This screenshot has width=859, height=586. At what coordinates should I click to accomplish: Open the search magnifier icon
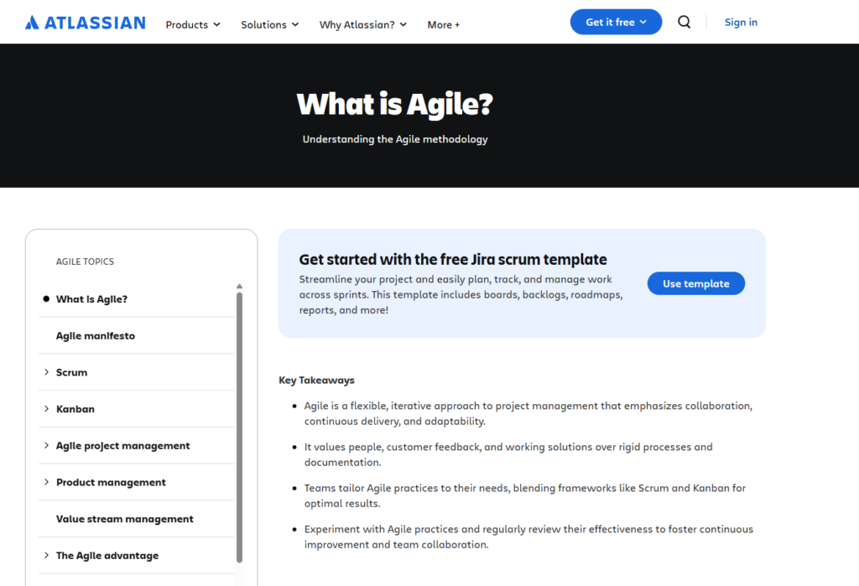coord(684,22)
